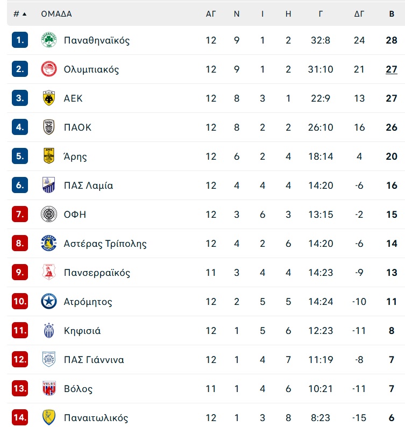Click the ΠΑΟΚ black-and-white crest
The image size is (405, 427).
49,127
